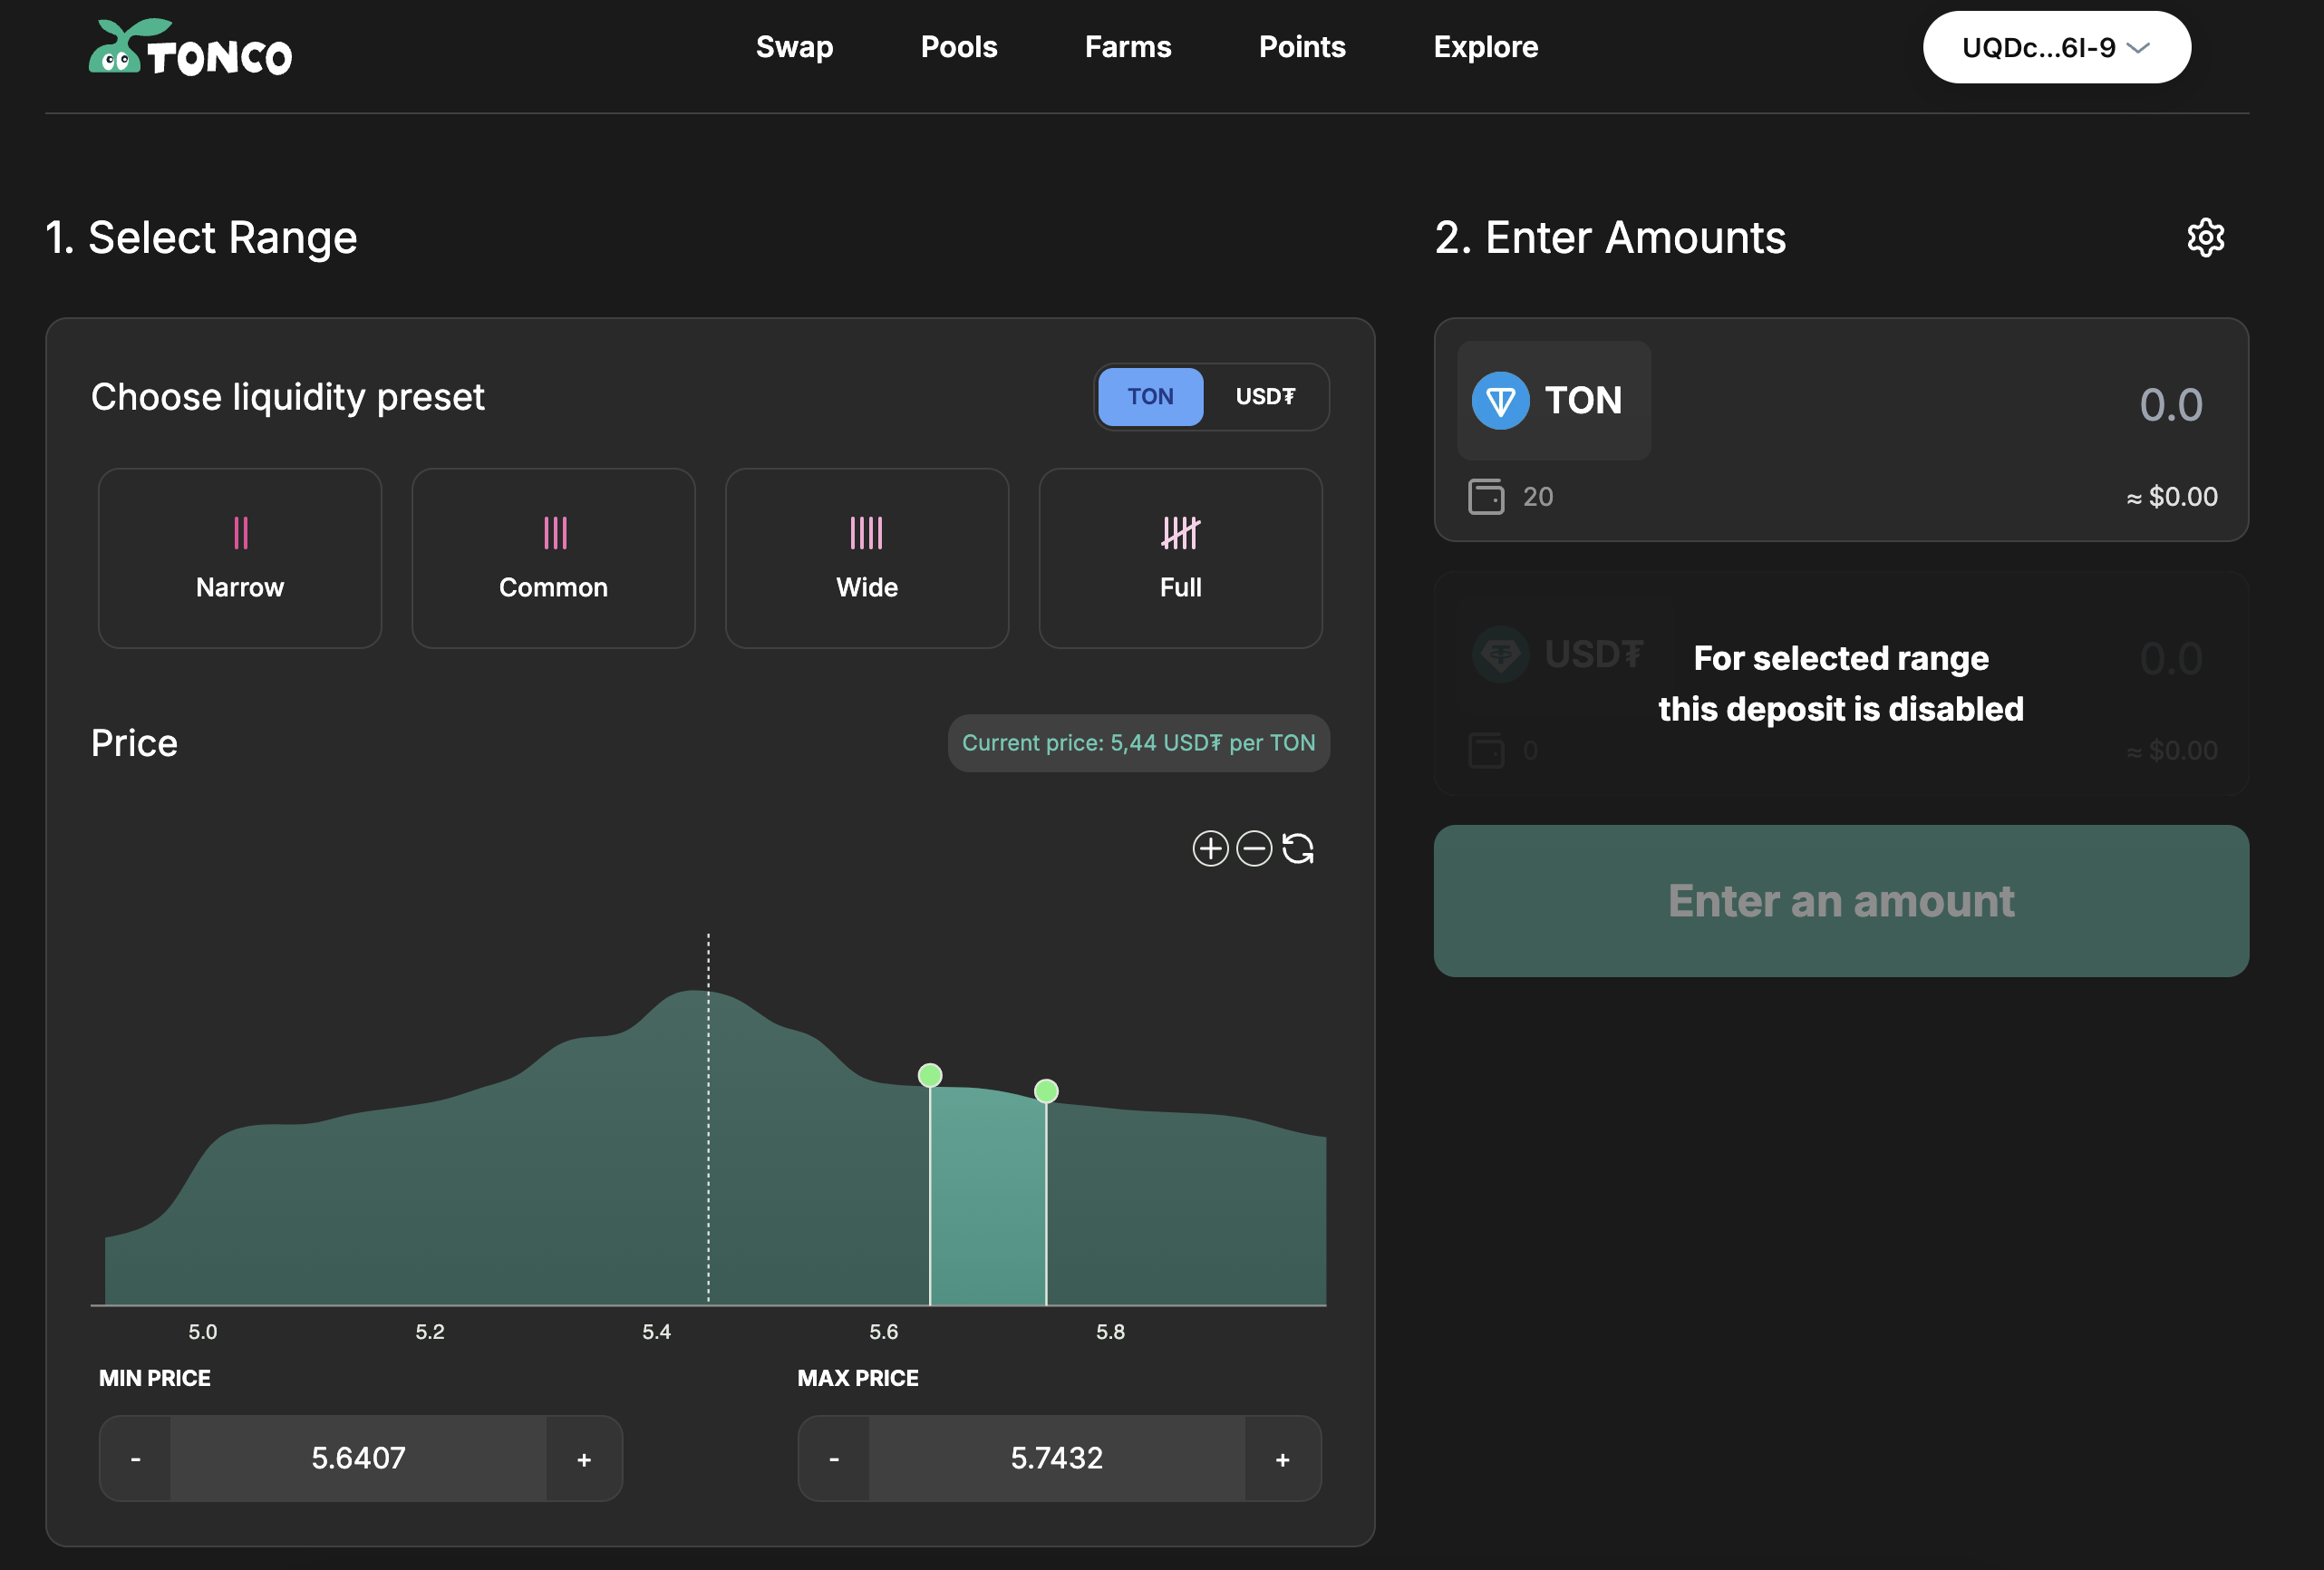The height and width of the screenshot is (1570, 2324).
Task: Zoom in on the price chart
Action: click(x=1210, y=849)
